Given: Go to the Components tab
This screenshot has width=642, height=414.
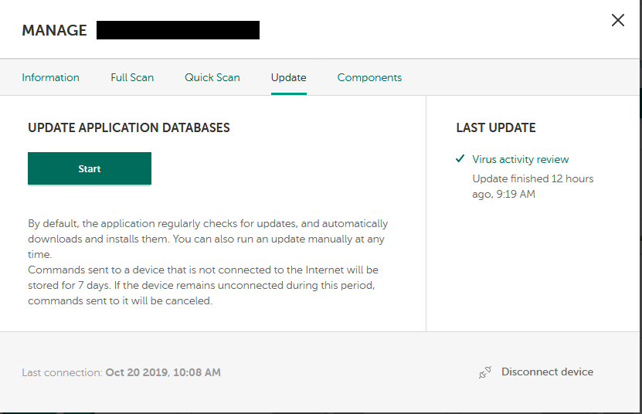Looking at the screenshot, I should pos(369,77).
